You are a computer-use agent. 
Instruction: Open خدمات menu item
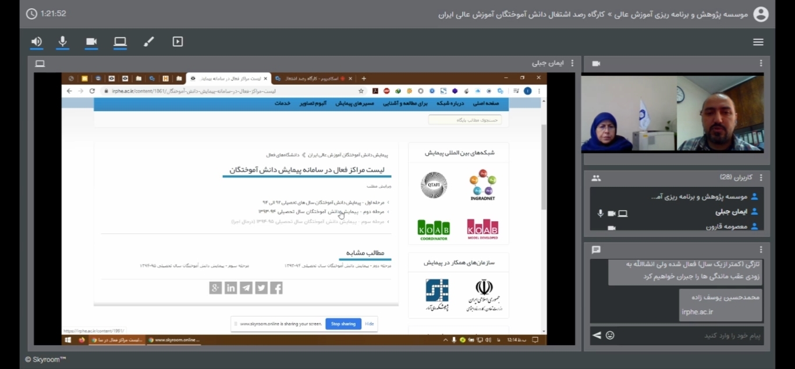click(283, 103)
